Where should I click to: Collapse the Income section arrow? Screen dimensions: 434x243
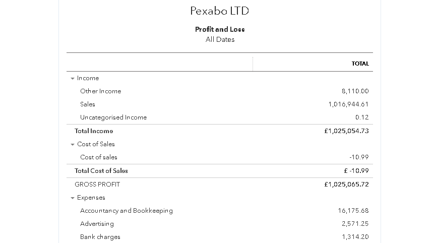click(73, 79)
